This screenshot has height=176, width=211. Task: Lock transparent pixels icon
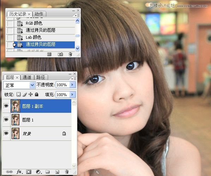19,94
